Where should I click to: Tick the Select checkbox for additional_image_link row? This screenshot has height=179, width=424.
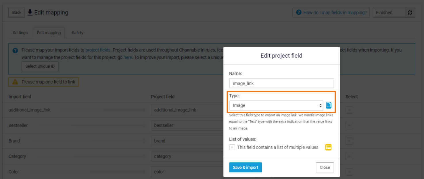pyautogui.click(x=349, y=110)
